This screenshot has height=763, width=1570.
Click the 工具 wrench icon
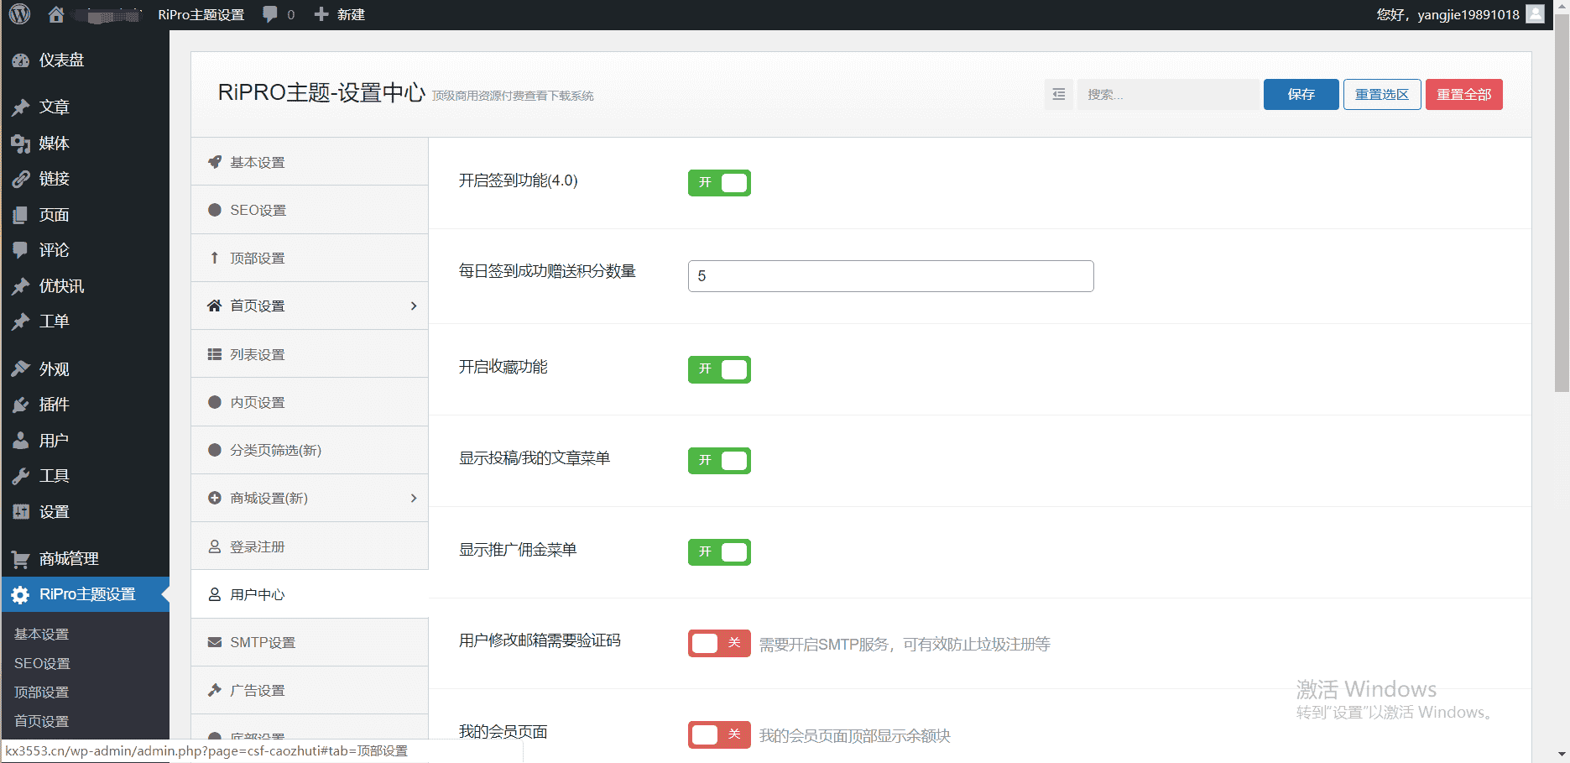coord(21,476)
